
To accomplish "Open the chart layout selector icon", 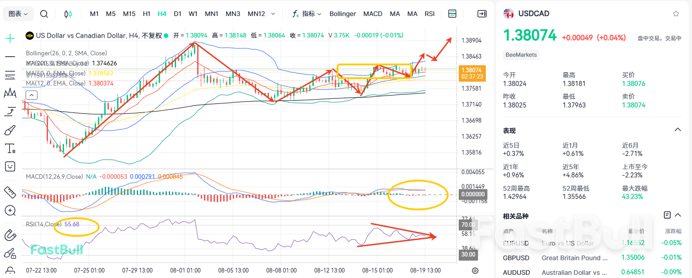I will click(x=452, y=14).
